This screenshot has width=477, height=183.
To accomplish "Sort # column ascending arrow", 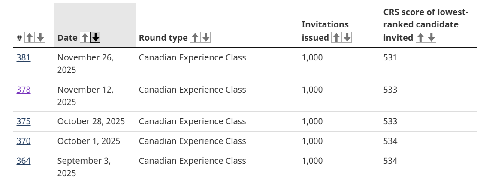I will 29,38.
